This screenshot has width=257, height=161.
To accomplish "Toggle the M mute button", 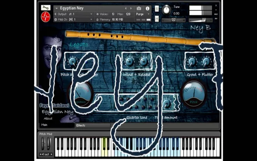I will coord(157,18).
